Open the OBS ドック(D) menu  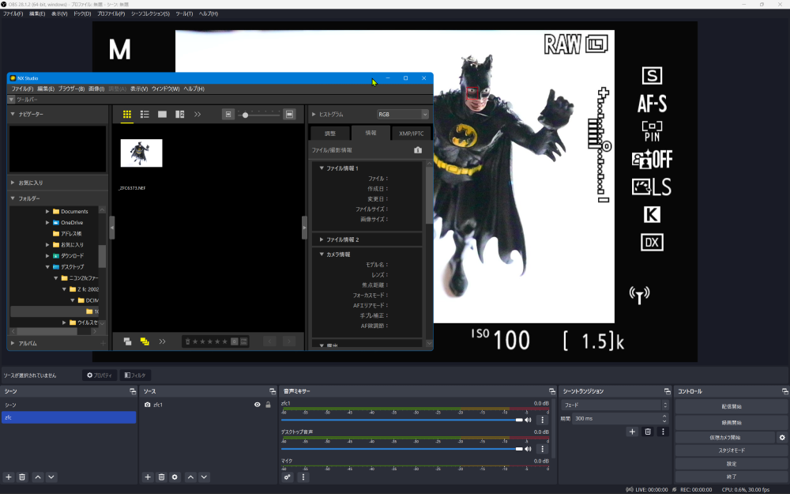tap(82, 13)
